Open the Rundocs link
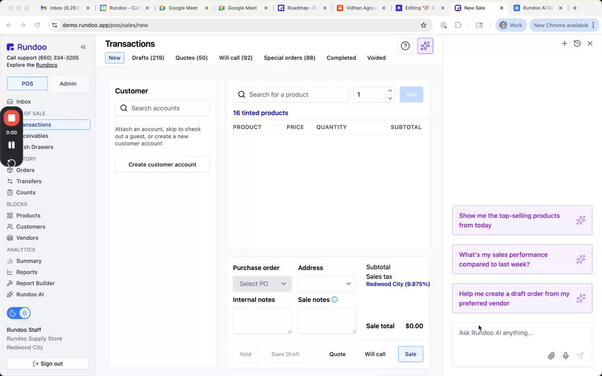 [x=47, y=65]
